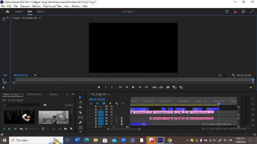Switch to the Export tab
The width and height of the screenshot is (257, 144).
(x=40, y=12)
